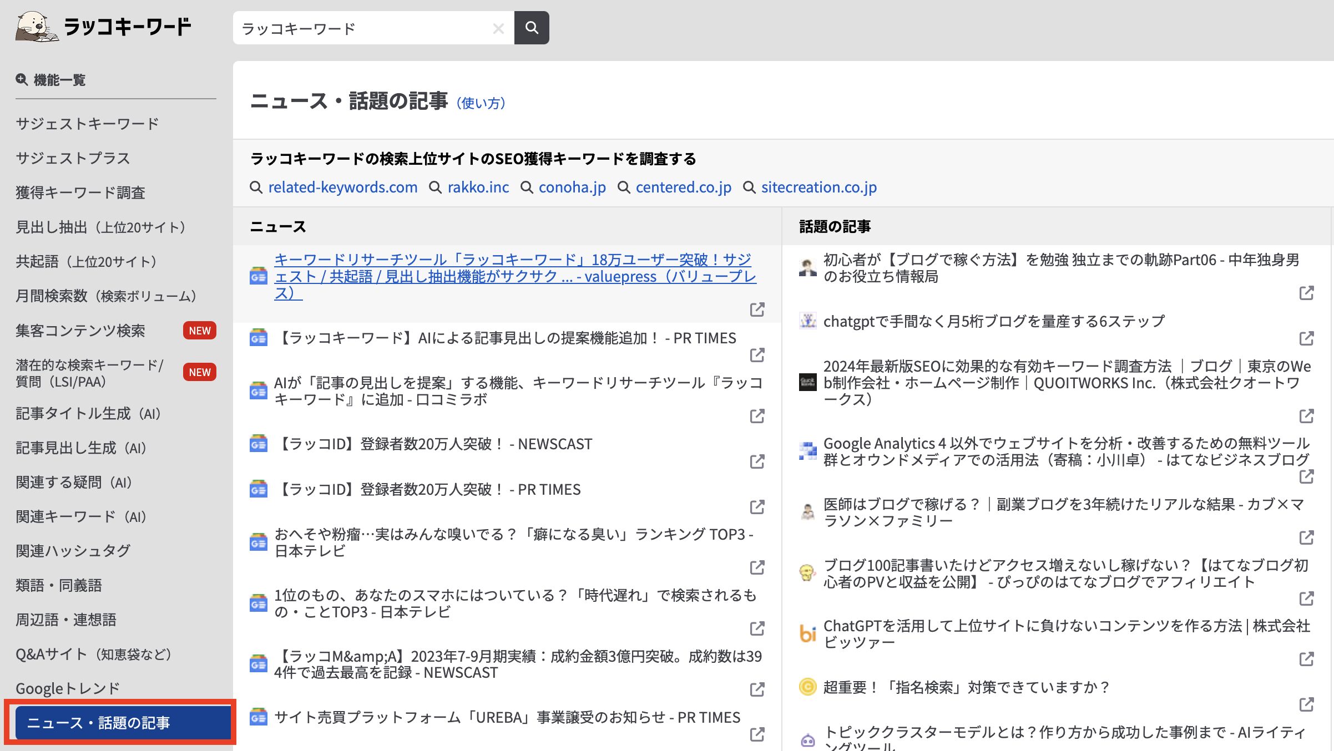This screenshot has width=1334, height=751.
Task: Select ニュース・話題の記事 menu item
Action: 123,722
